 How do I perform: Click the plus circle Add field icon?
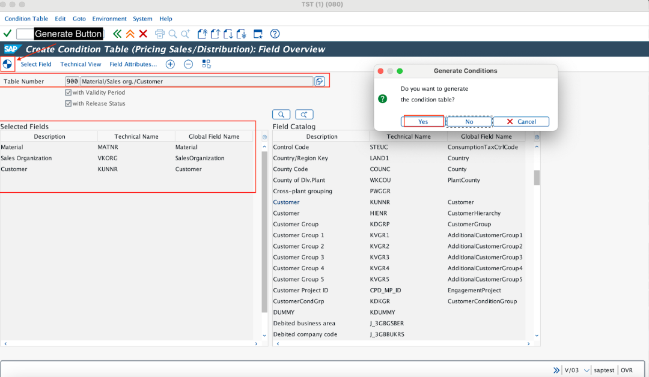(170, 64)
